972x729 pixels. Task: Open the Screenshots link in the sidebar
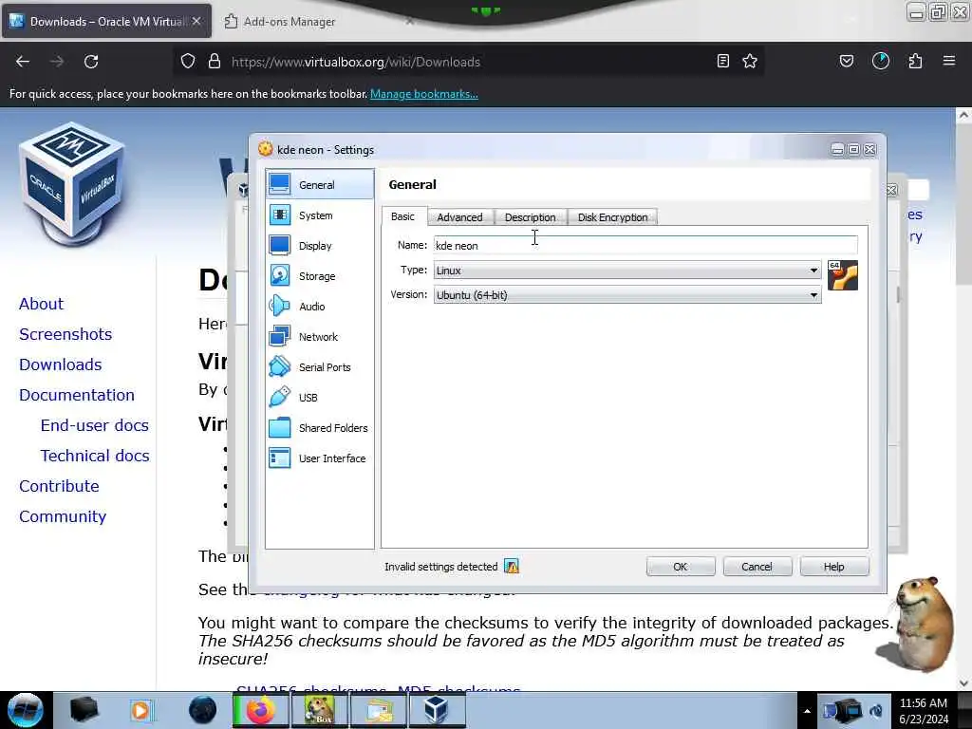coord(65,334)
